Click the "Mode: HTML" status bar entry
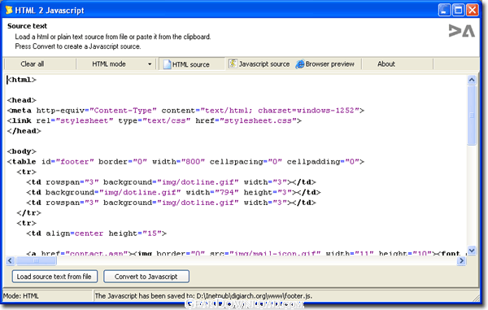 tap(21, 296)
